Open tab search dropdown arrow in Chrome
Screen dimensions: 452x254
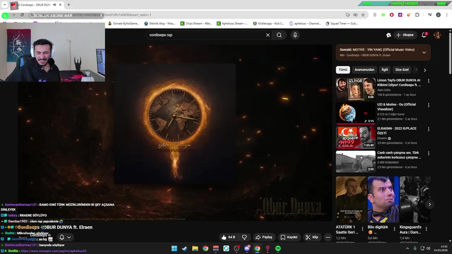pyautogui.click(x=5, y=5)
